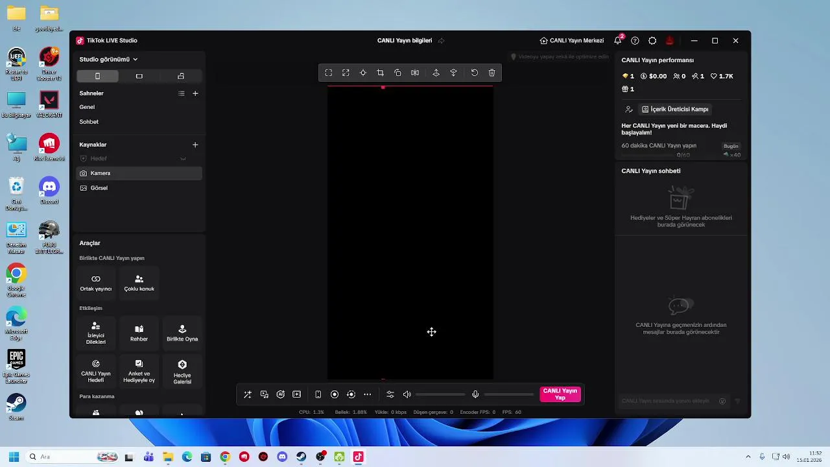Screen dimensions: 830x467
Task: Click the emoji icon in chat input
Action: tap(722, 401)
